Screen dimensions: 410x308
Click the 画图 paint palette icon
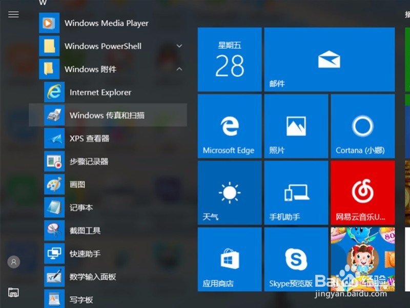pos(54,184)
